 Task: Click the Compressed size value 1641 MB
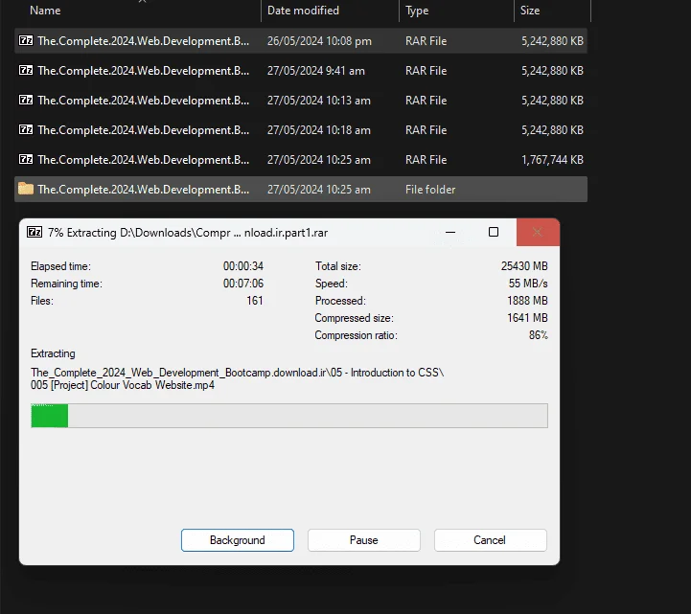[527, 318]
